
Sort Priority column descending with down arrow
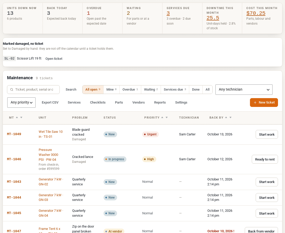(167, 118)
